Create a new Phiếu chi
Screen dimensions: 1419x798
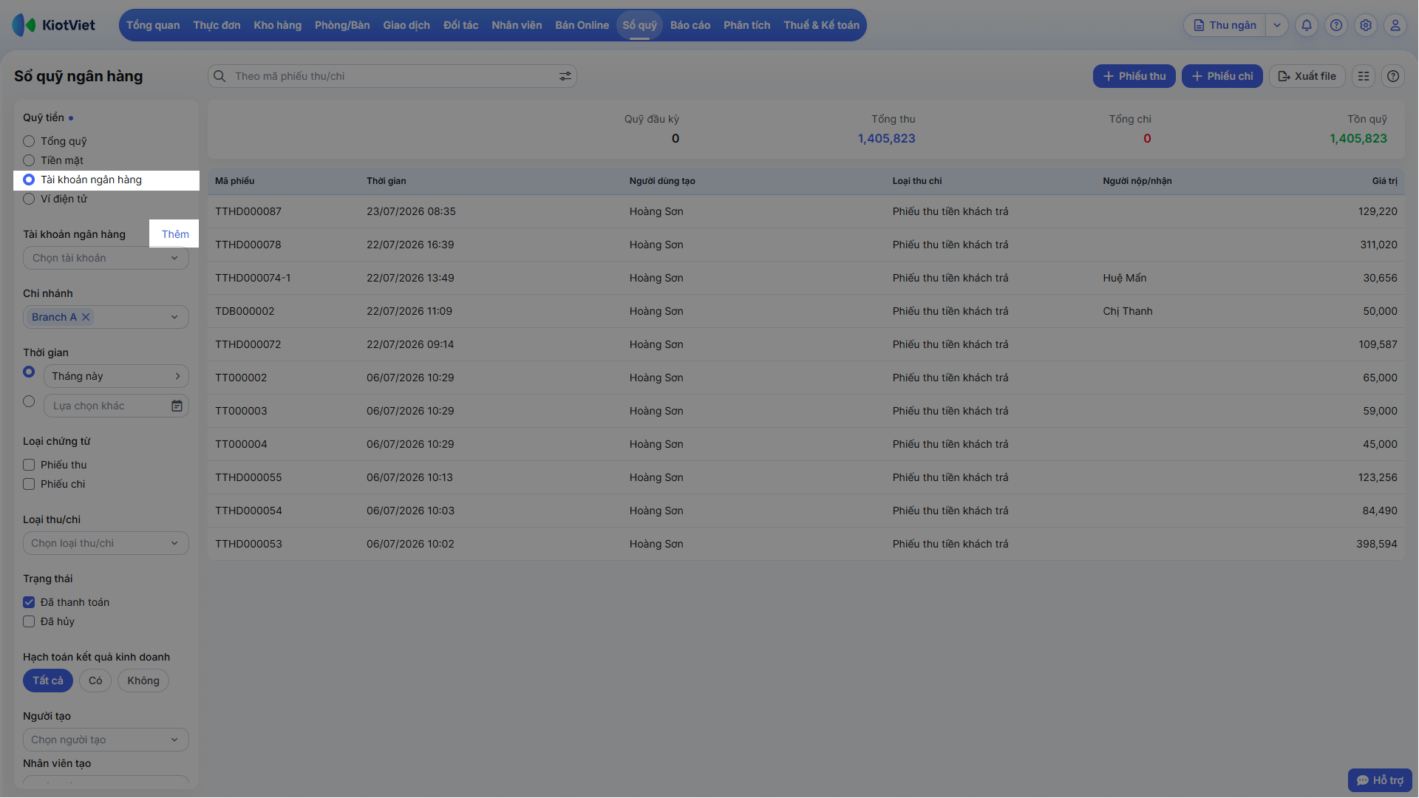1222,76
